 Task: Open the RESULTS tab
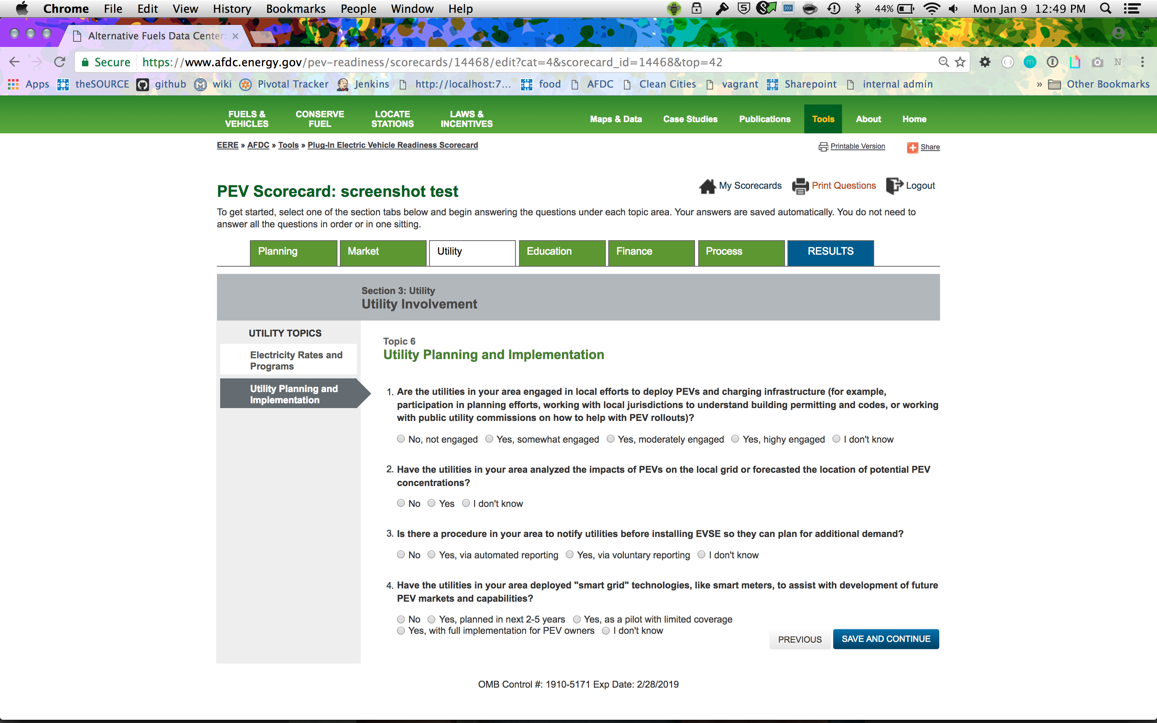pos(830,252)
